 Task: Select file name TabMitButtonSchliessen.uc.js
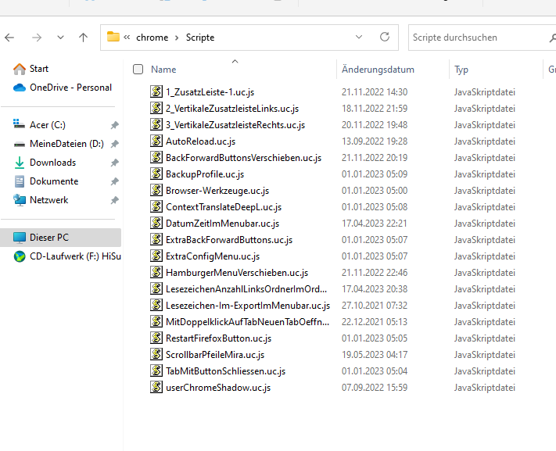point(225,371)
